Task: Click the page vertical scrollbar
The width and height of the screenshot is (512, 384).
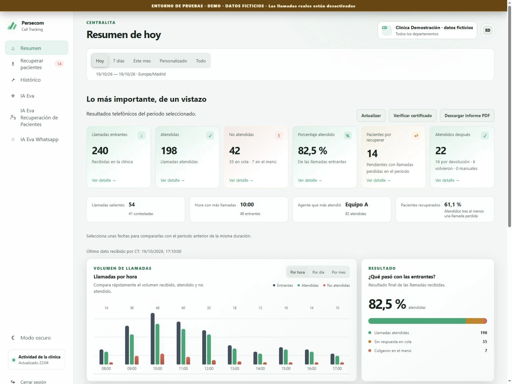Action: (509, 116)
